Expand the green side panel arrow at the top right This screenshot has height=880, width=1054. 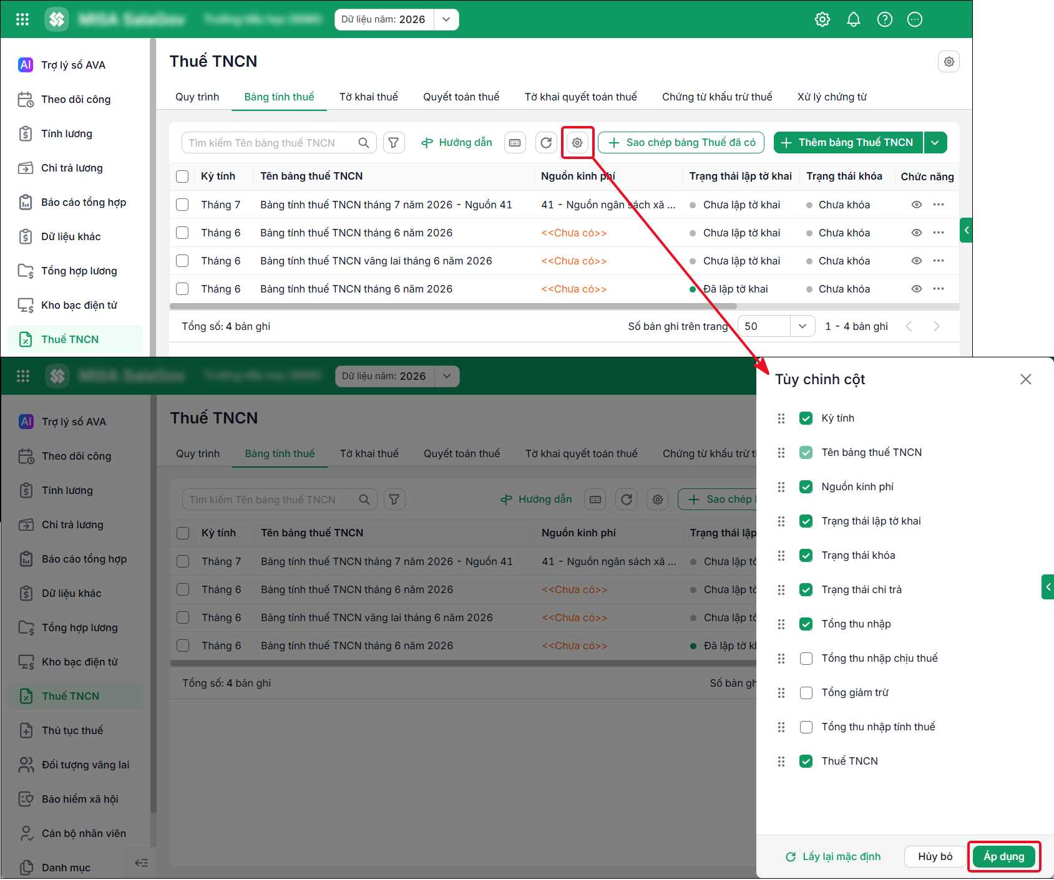[966, 230]
